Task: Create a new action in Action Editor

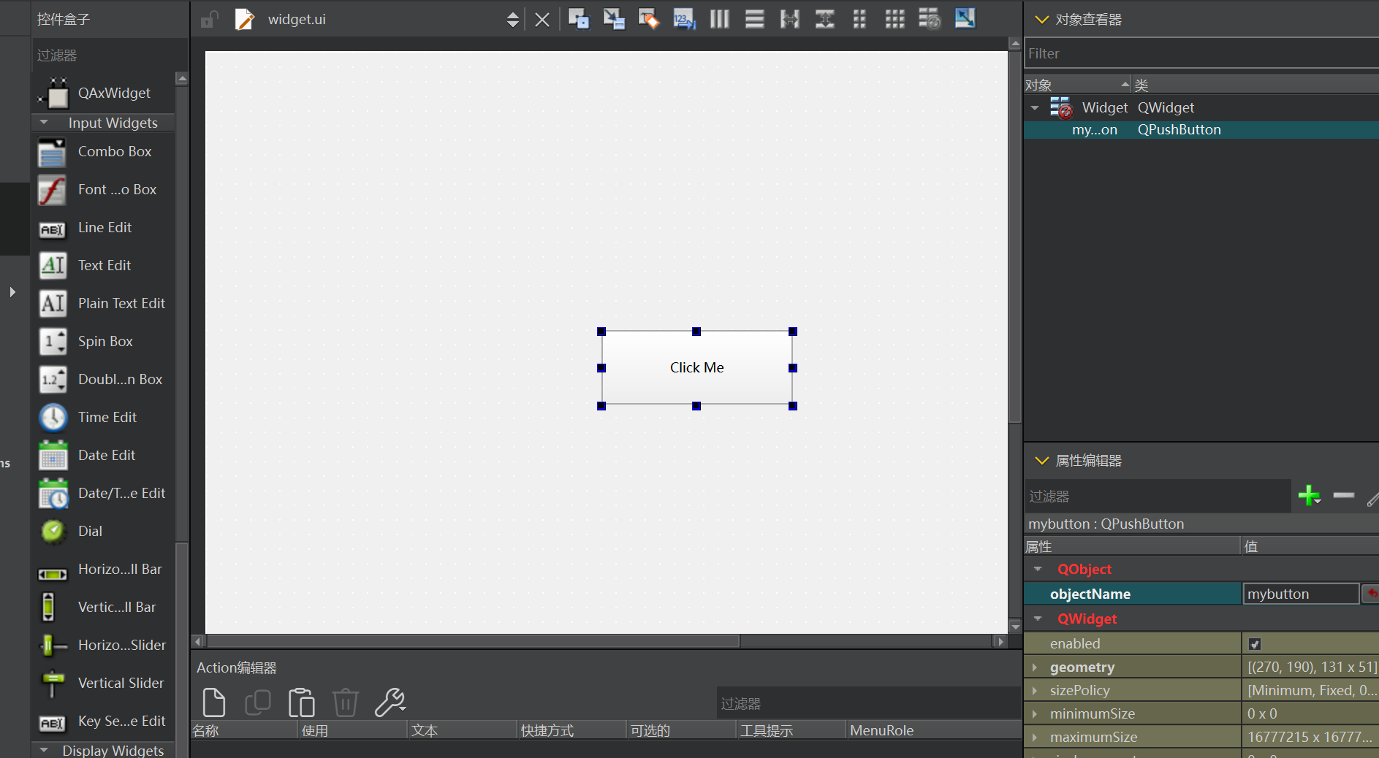Action: (x=213, y=703)
